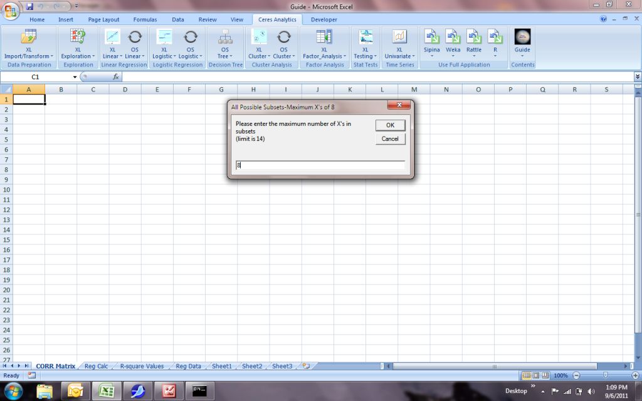
Task: Switch to the Formulas ribbon tab
Action: click(x=145, y=19)
